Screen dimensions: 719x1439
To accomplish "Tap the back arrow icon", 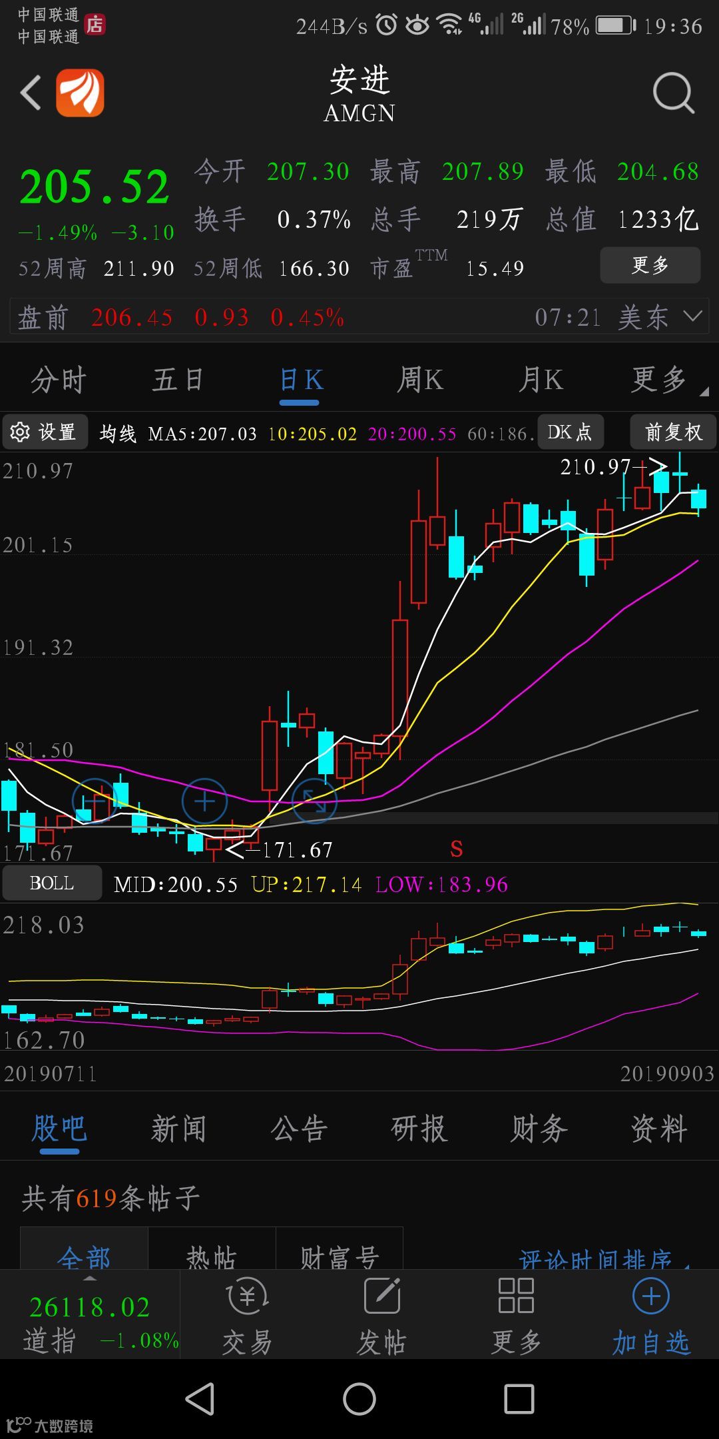I will [x=31, y=93].
